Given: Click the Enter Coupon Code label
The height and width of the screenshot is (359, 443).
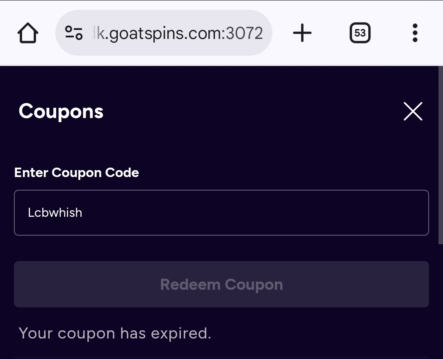Looking at the screenshot, I should (77, 173).
